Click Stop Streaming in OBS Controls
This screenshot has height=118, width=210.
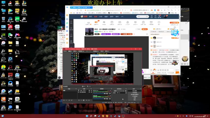coord(135,91)
